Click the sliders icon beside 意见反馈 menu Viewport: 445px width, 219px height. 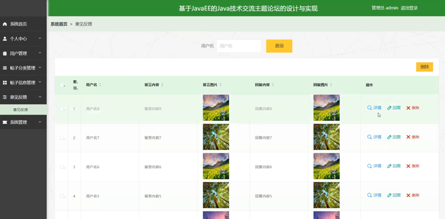(x=5, y=97)
